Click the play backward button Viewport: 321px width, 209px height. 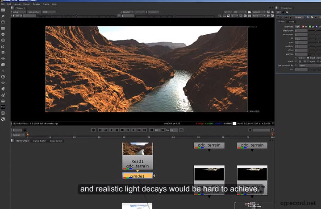tap(111, 130)
